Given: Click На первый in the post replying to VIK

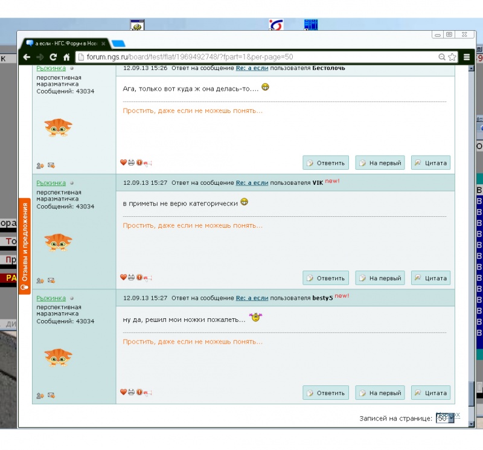Looking at the screenshot, I should point(380,278).
